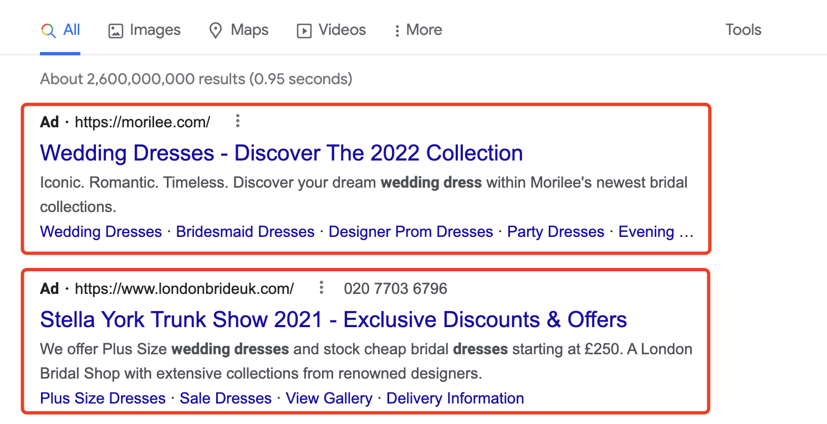This screenshot has height=424, width=827.
Task: Open the Designer Prom Dresses sitelink
Action: (411, 231)
